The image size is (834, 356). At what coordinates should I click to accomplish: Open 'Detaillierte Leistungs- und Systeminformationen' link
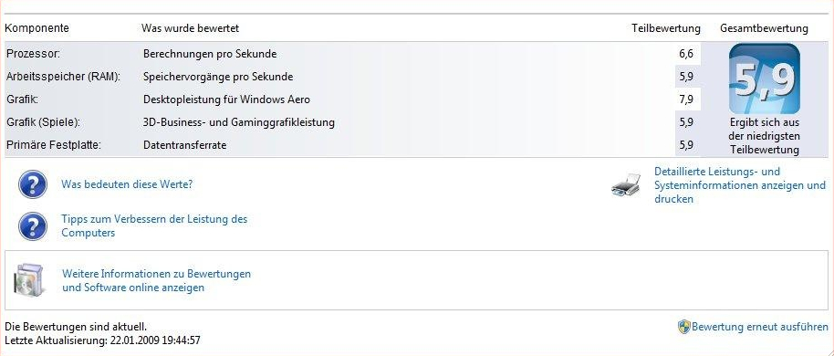pyautogui.click(x=740, y=185)
